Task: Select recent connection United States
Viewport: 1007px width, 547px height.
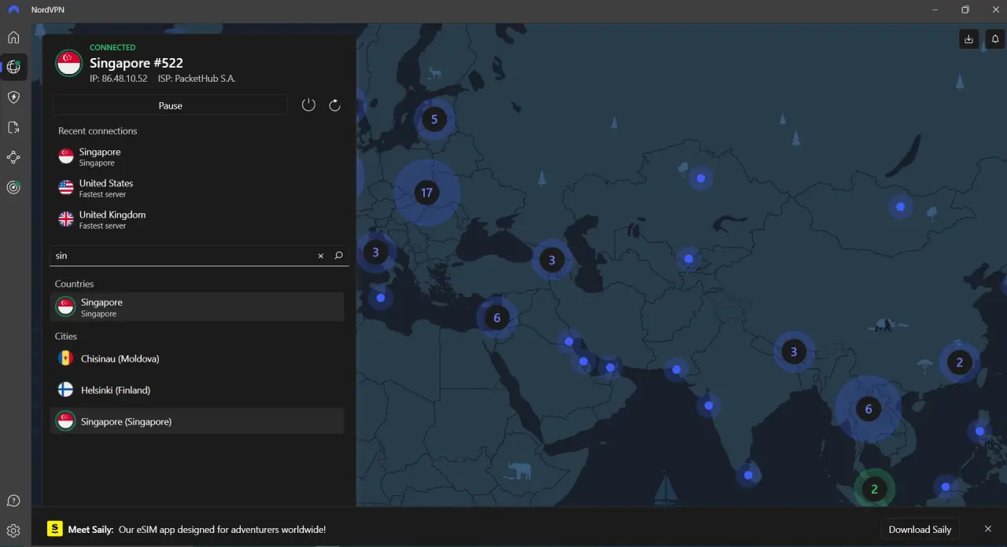Action: (x=197, y=188)
